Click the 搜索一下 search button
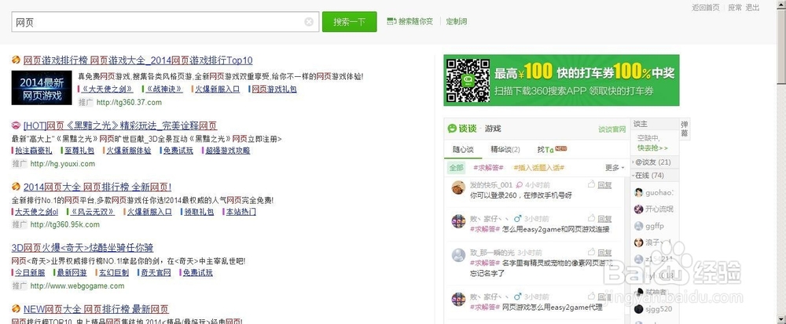Viewport: 786px width, 324px height. 349,22
